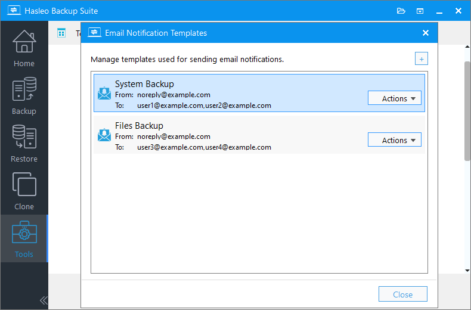Select the System Backup template title

(x=144, y=84)
